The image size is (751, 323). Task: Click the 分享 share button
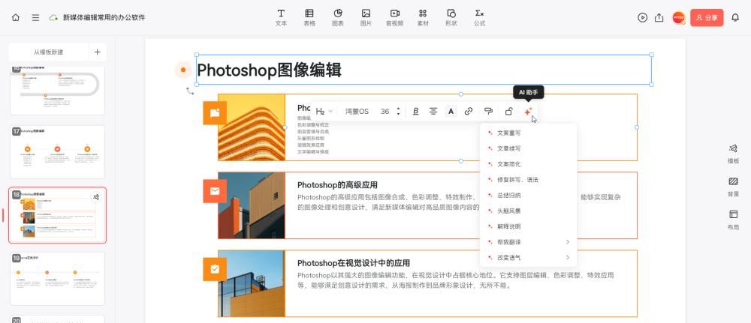707,18
